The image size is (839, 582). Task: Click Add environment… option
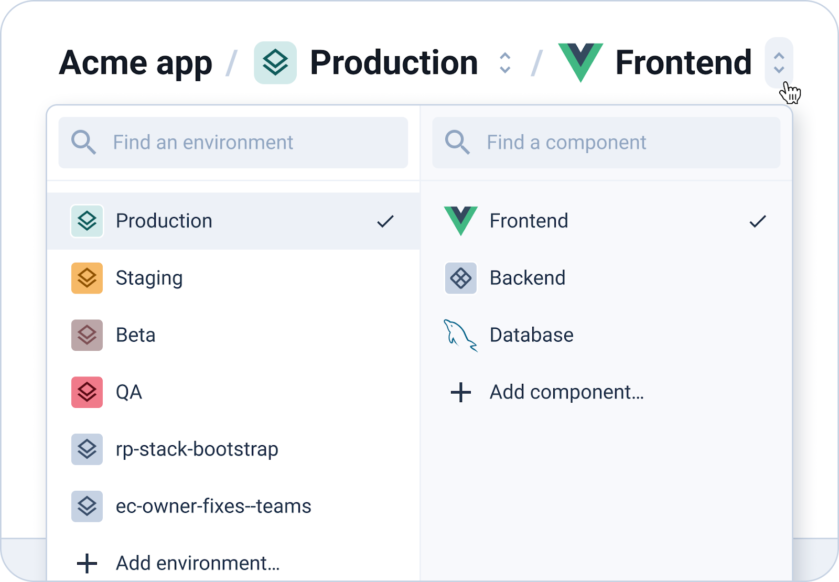(197, 563)
